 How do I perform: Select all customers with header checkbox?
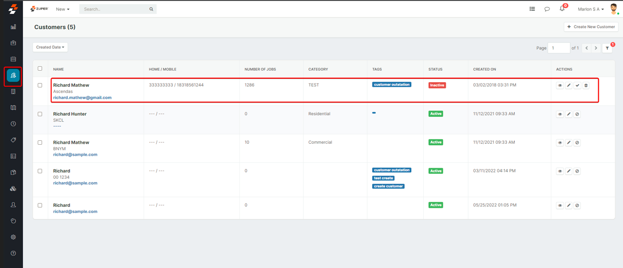pyautogui.click(x=40, y=69)
